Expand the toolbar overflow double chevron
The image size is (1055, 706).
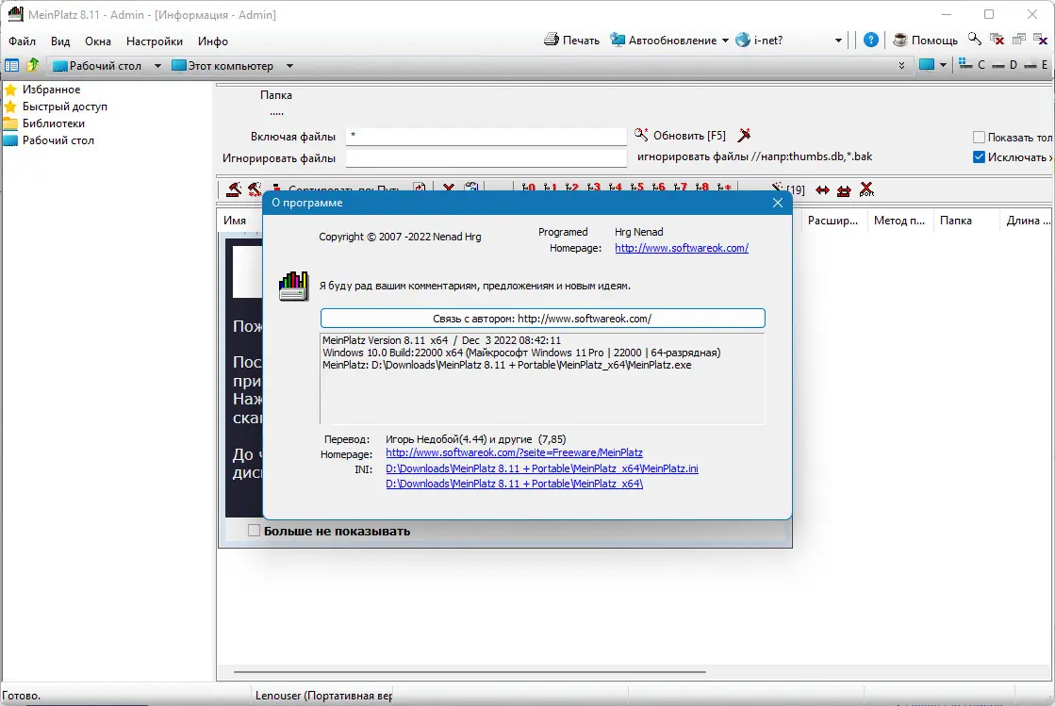901,65
